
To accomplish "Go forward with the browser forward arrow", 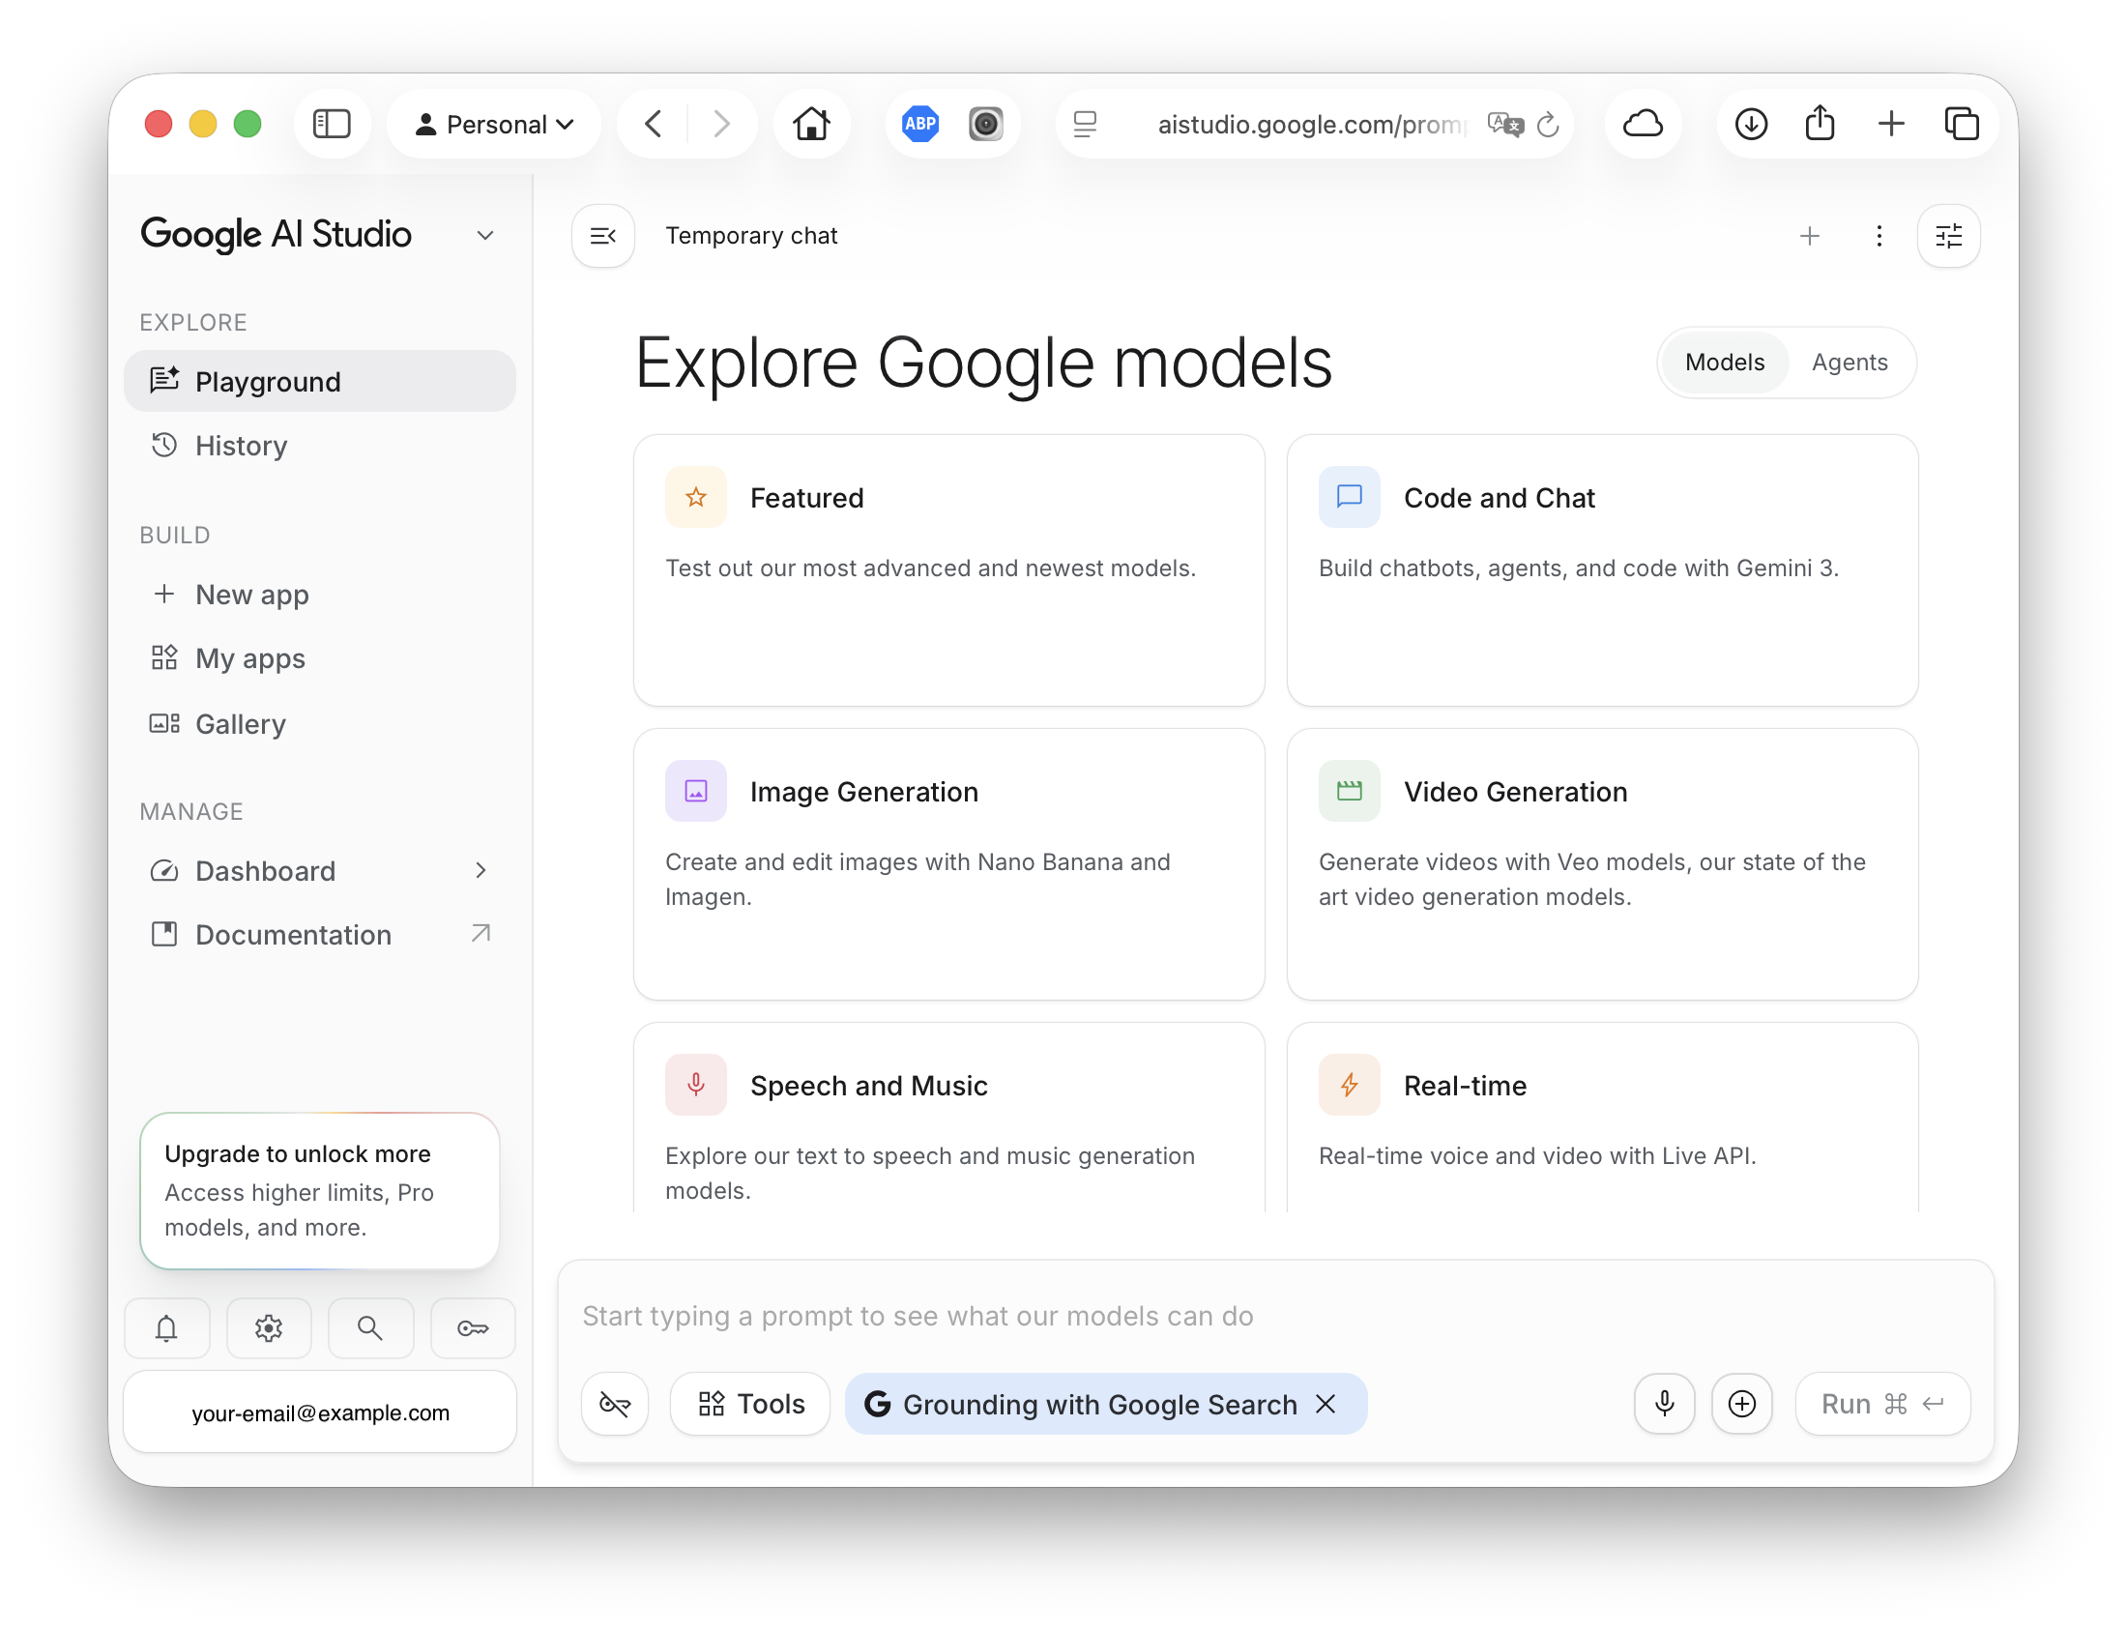I will (x=720, y=124).
